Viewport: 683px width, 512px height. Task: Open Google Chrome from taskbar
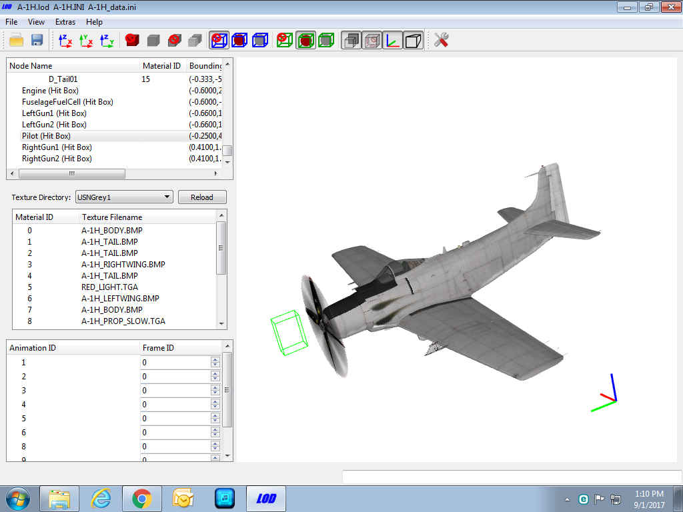click(142, 499)
